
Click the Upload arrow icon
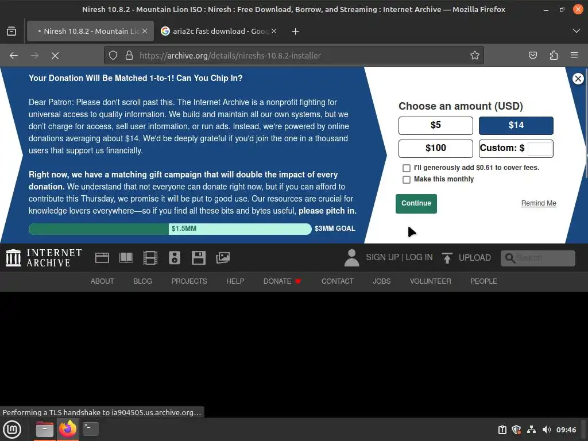(447, 258)
